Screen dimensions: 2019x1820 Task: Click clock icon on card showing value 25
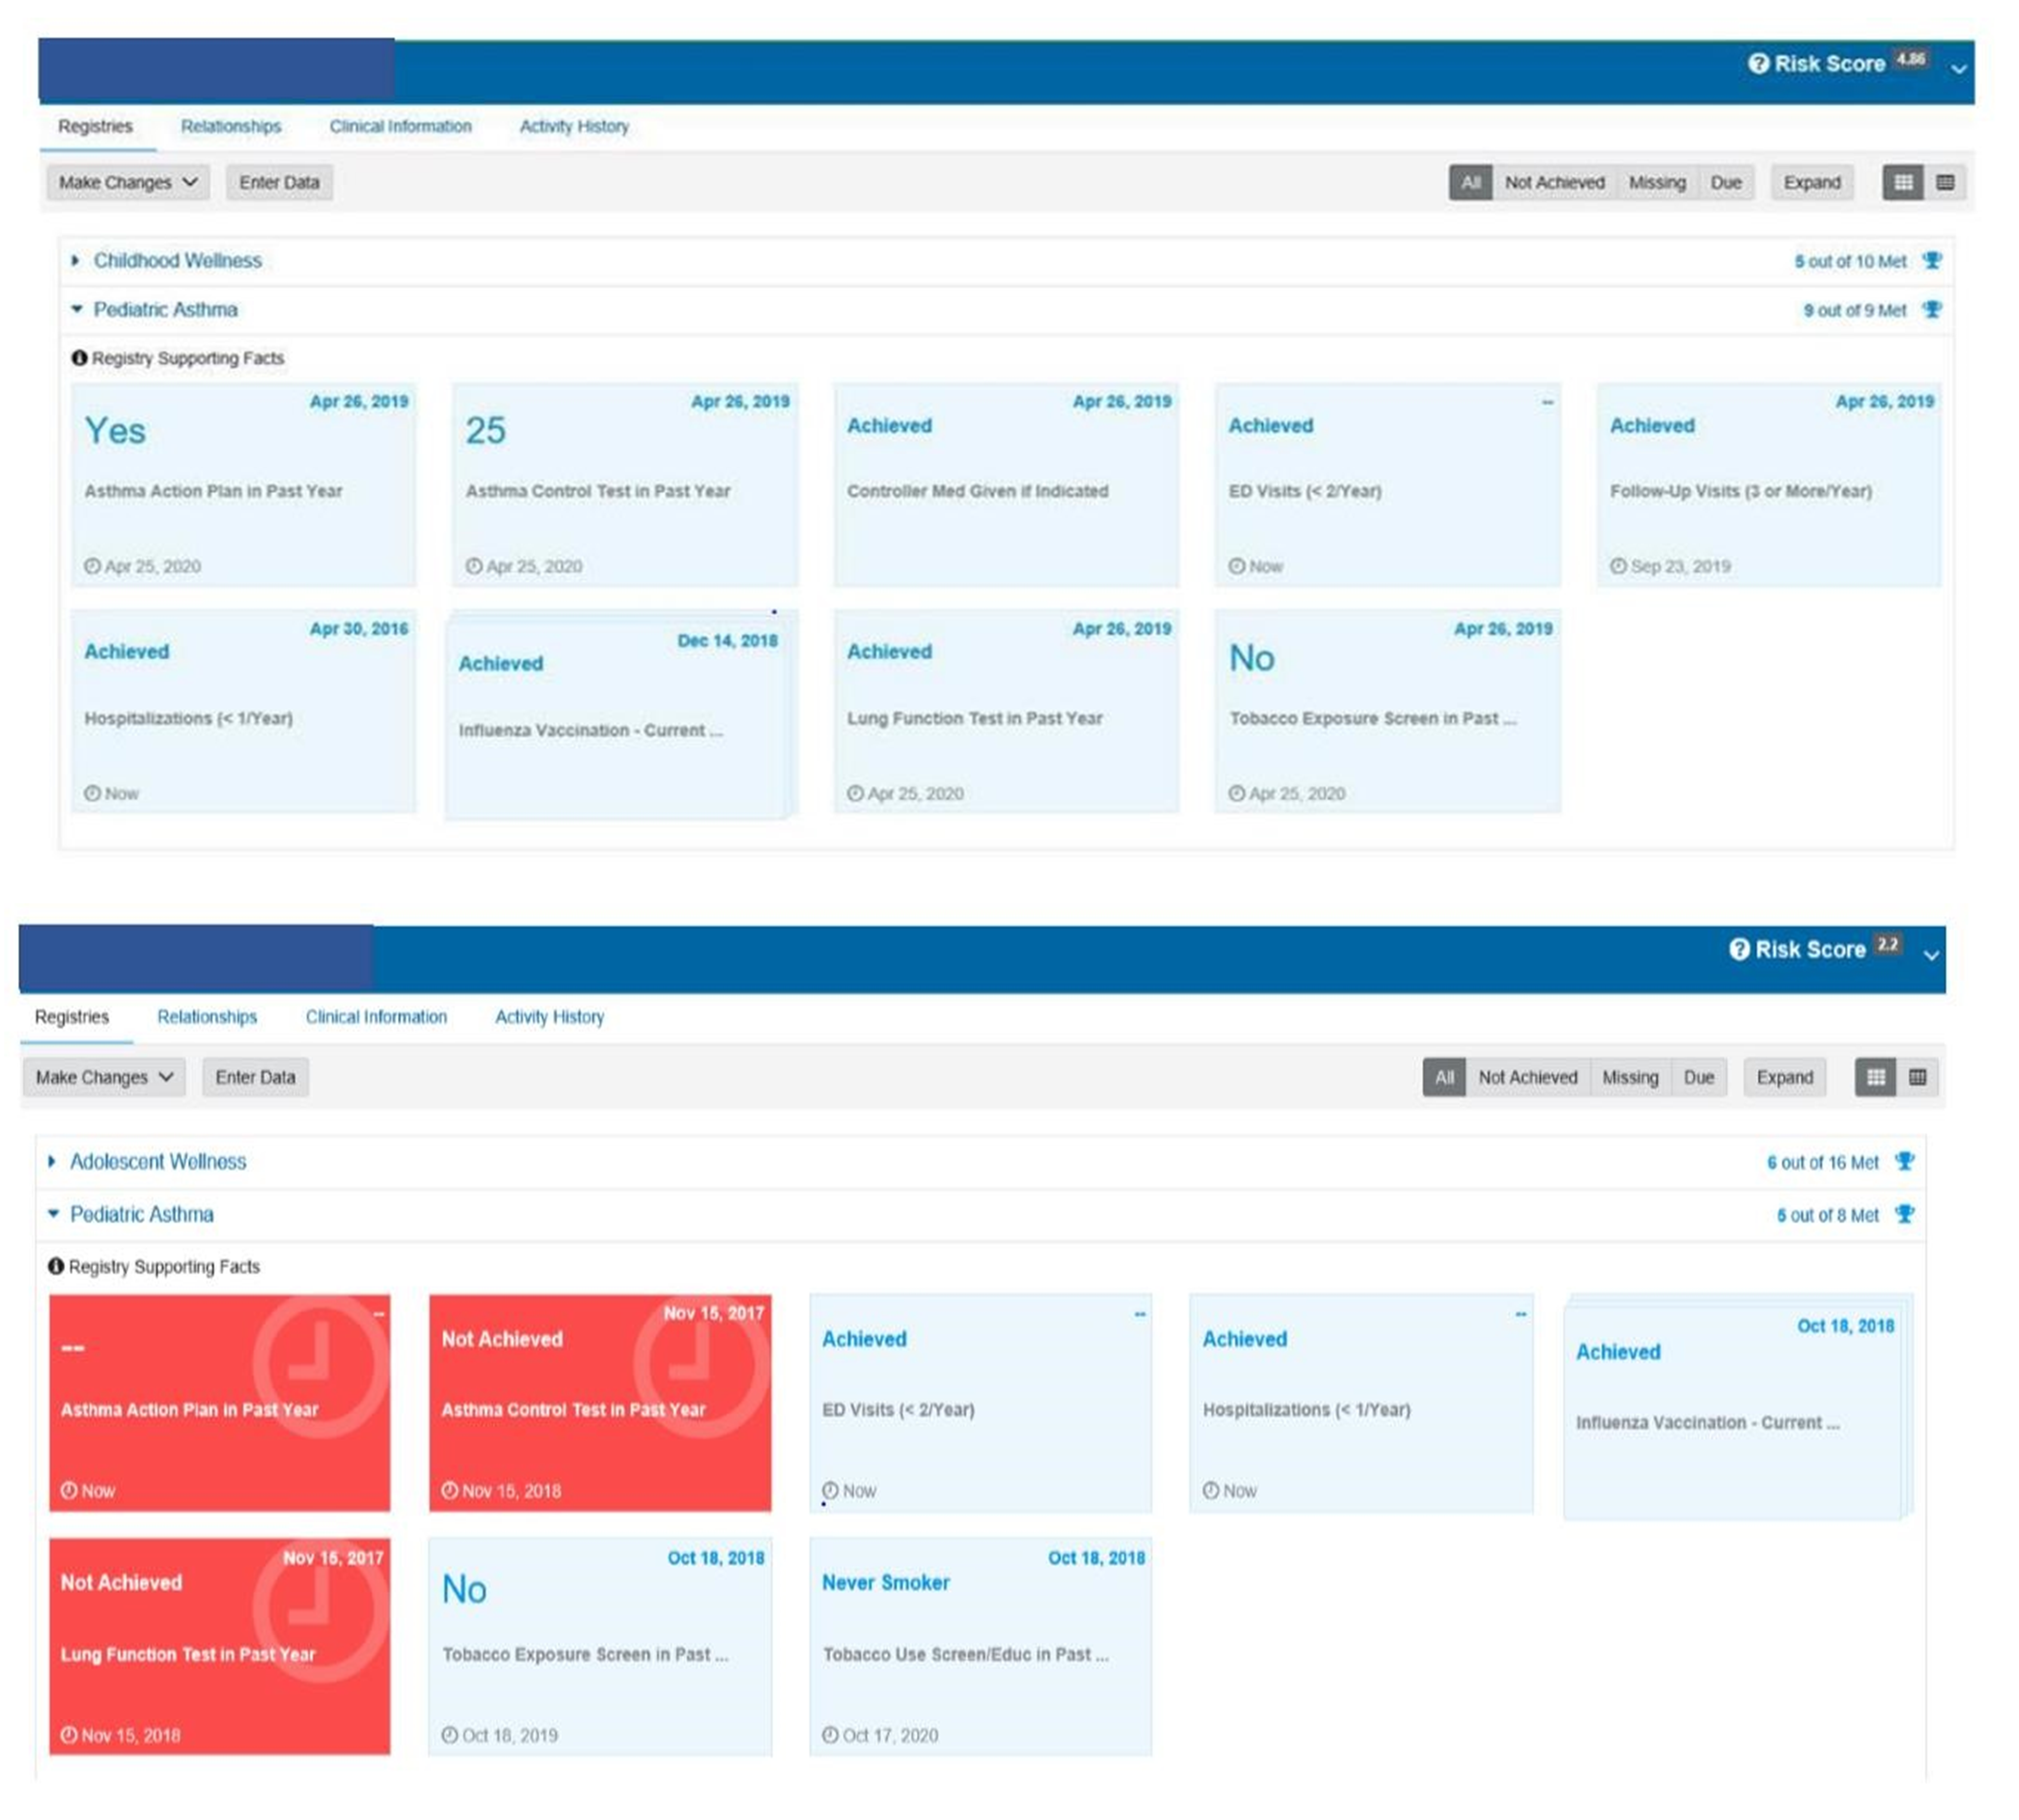(x=474, y=566)
